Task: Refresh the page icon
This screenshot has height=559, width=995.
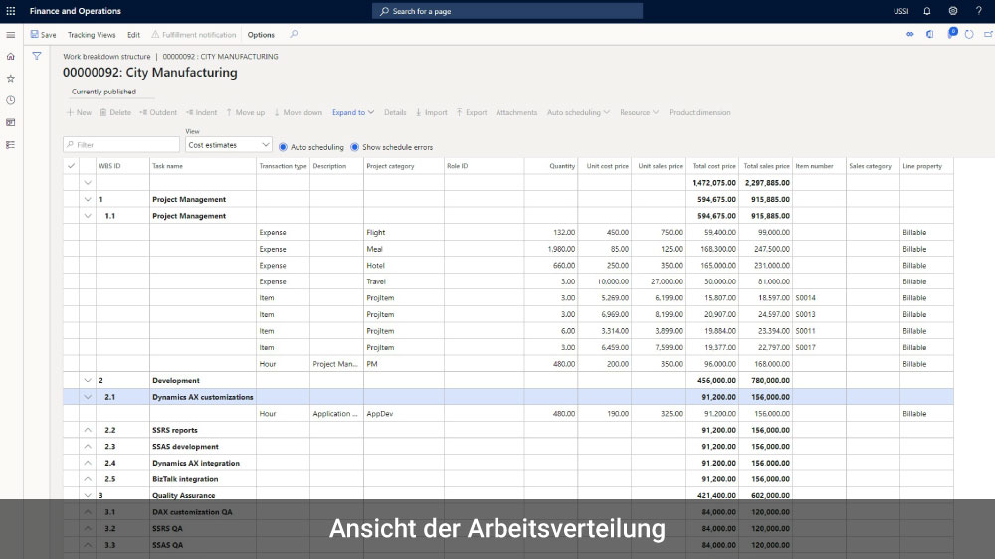Action: (969, 34)
